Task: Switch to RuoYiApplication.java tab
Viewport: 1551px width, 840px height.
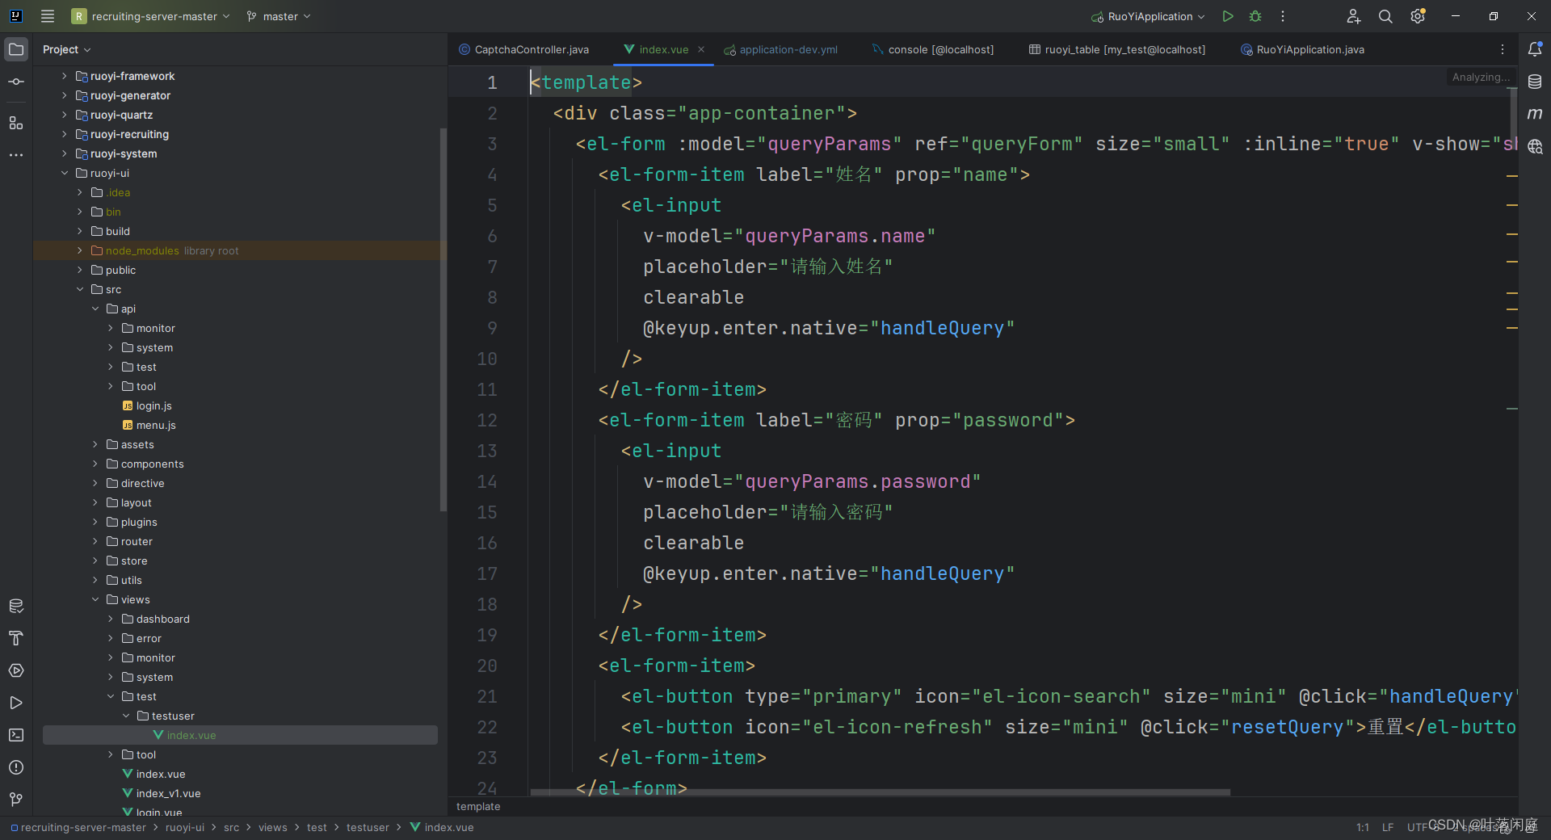Action: coord(1303,49)
